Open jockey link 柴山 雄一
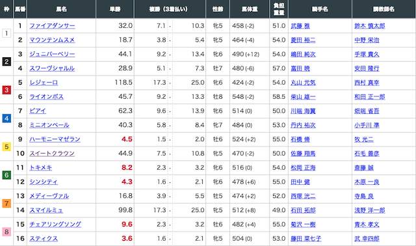The width and height of the screenshot is (416, 246). tap(304, 97)
